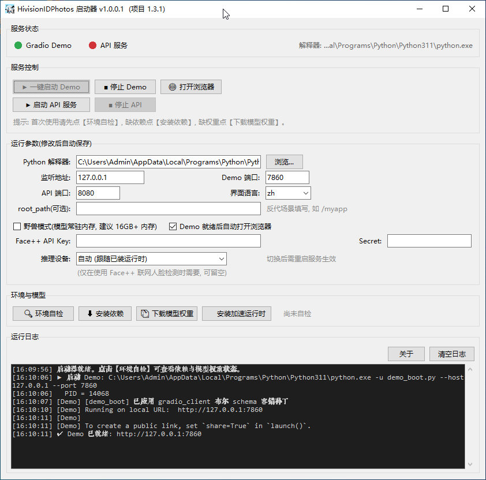486x480 pixels.
Task: Uncheck Demo 就绪后自动打开浏览器 checkbox
Action: coord(173,227)
